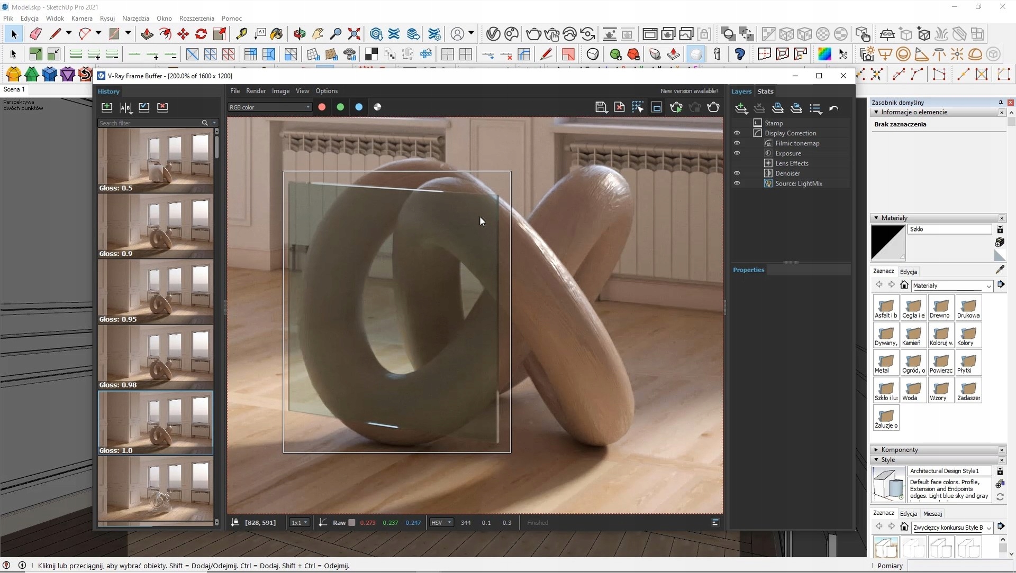1016x573 pixels.
Task: Toggle the Exposure layer eye icon
Action: (x=737, y=153)
